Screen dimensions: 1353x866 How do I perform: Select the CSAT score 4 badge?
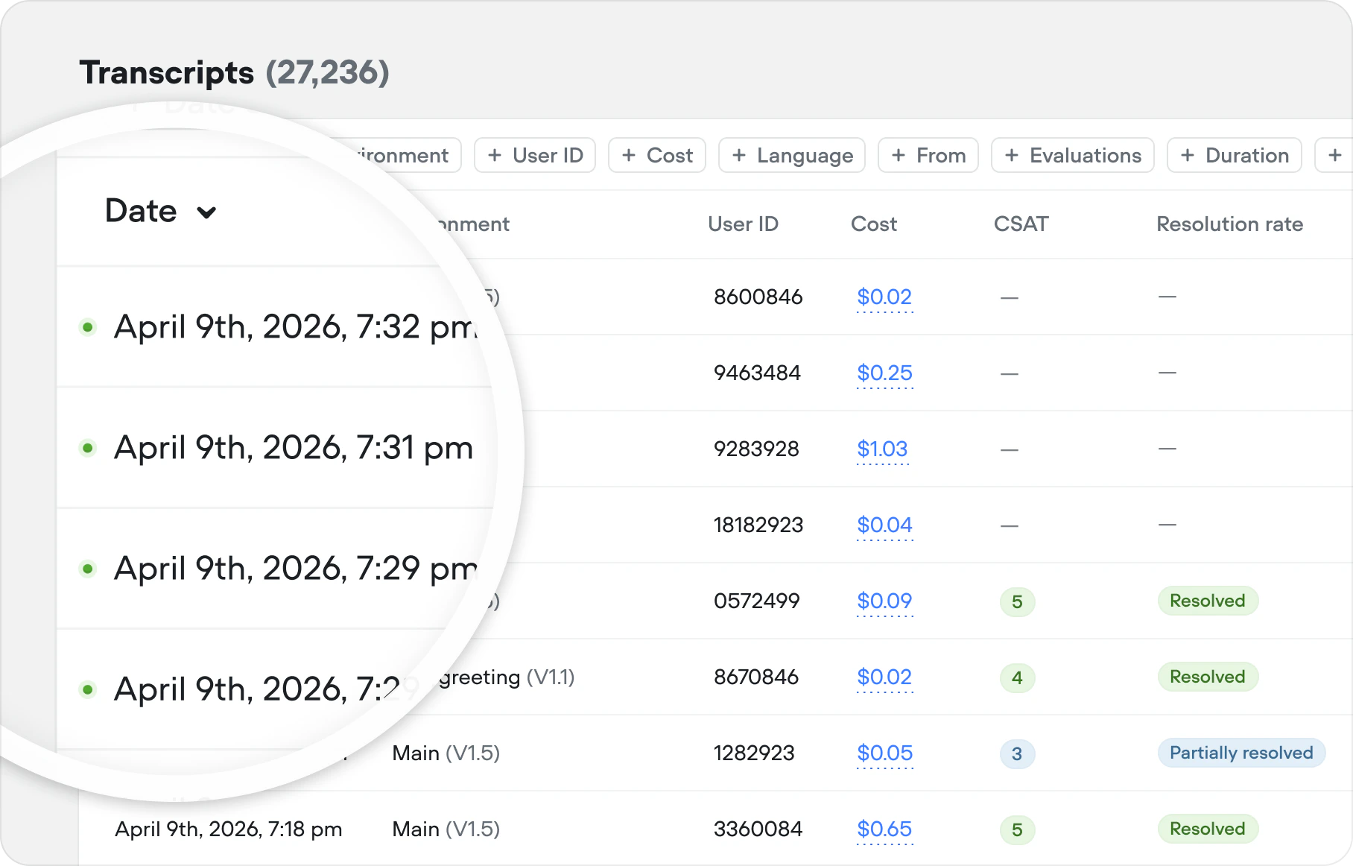[1017, 677]
